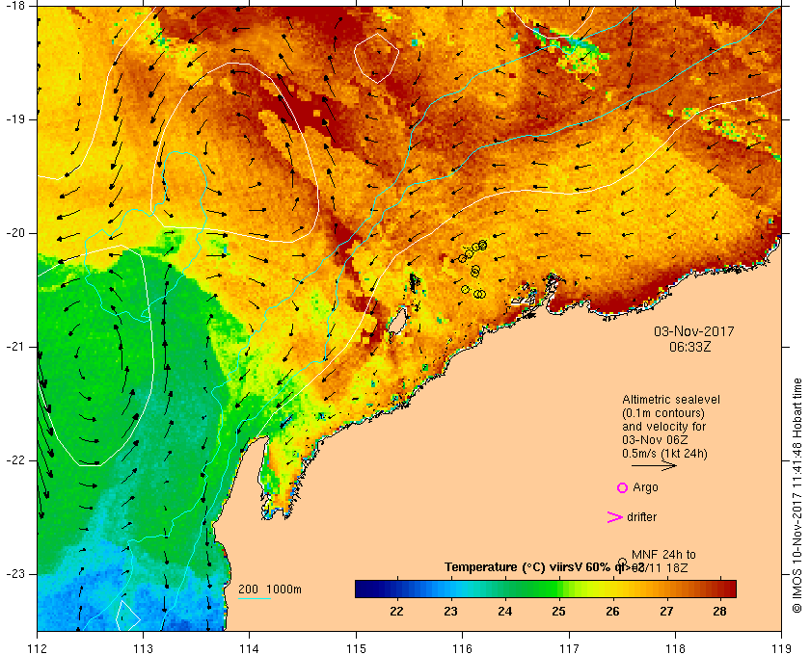Click the '1000m' depth contour label
Screen dimensions: 810x655
(x=284, y=589)
